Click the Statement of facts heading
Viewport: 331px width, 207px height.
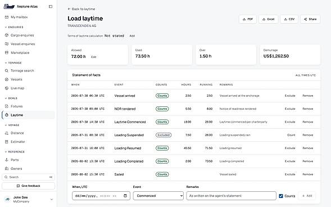click(87, 75)
